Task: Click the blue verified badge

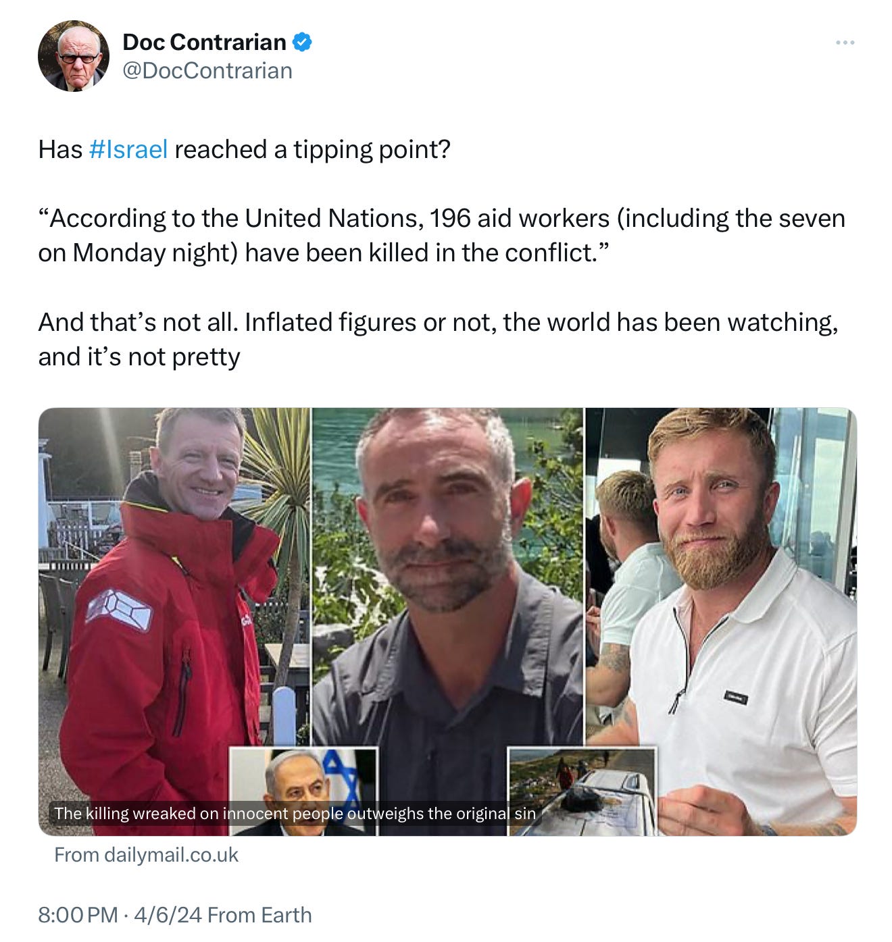Action: pyautogui.click(x=301, y=43)
